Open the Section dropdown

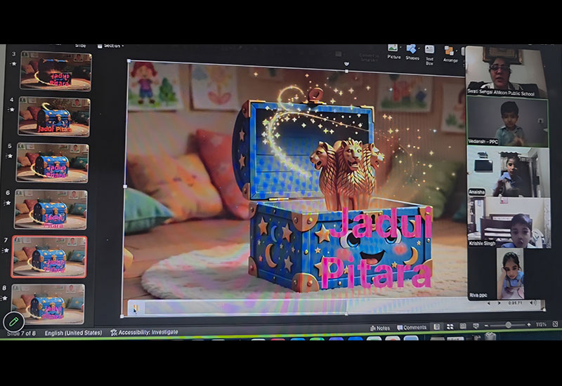(x=111, y=46)
